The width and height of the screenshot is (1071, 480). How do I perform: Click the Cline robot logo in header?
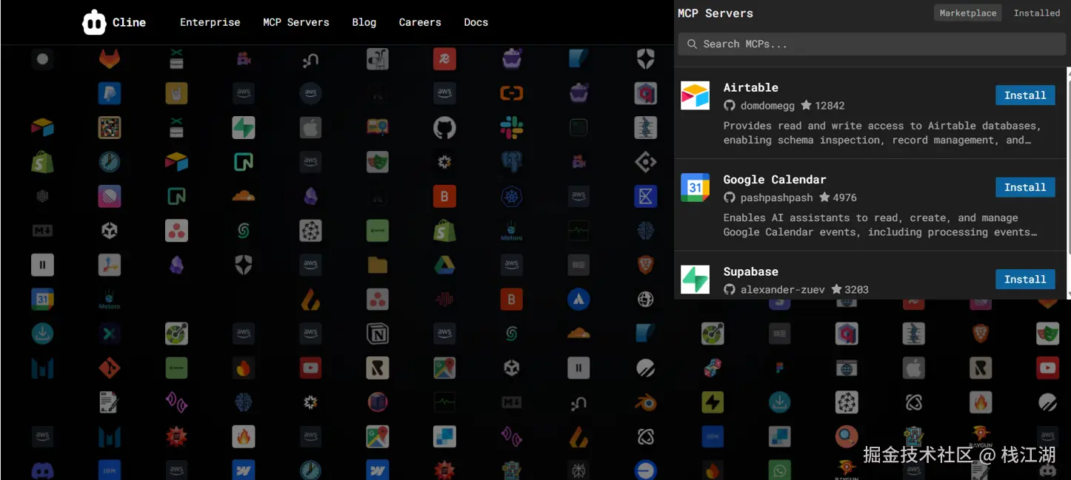pos(94,22)
